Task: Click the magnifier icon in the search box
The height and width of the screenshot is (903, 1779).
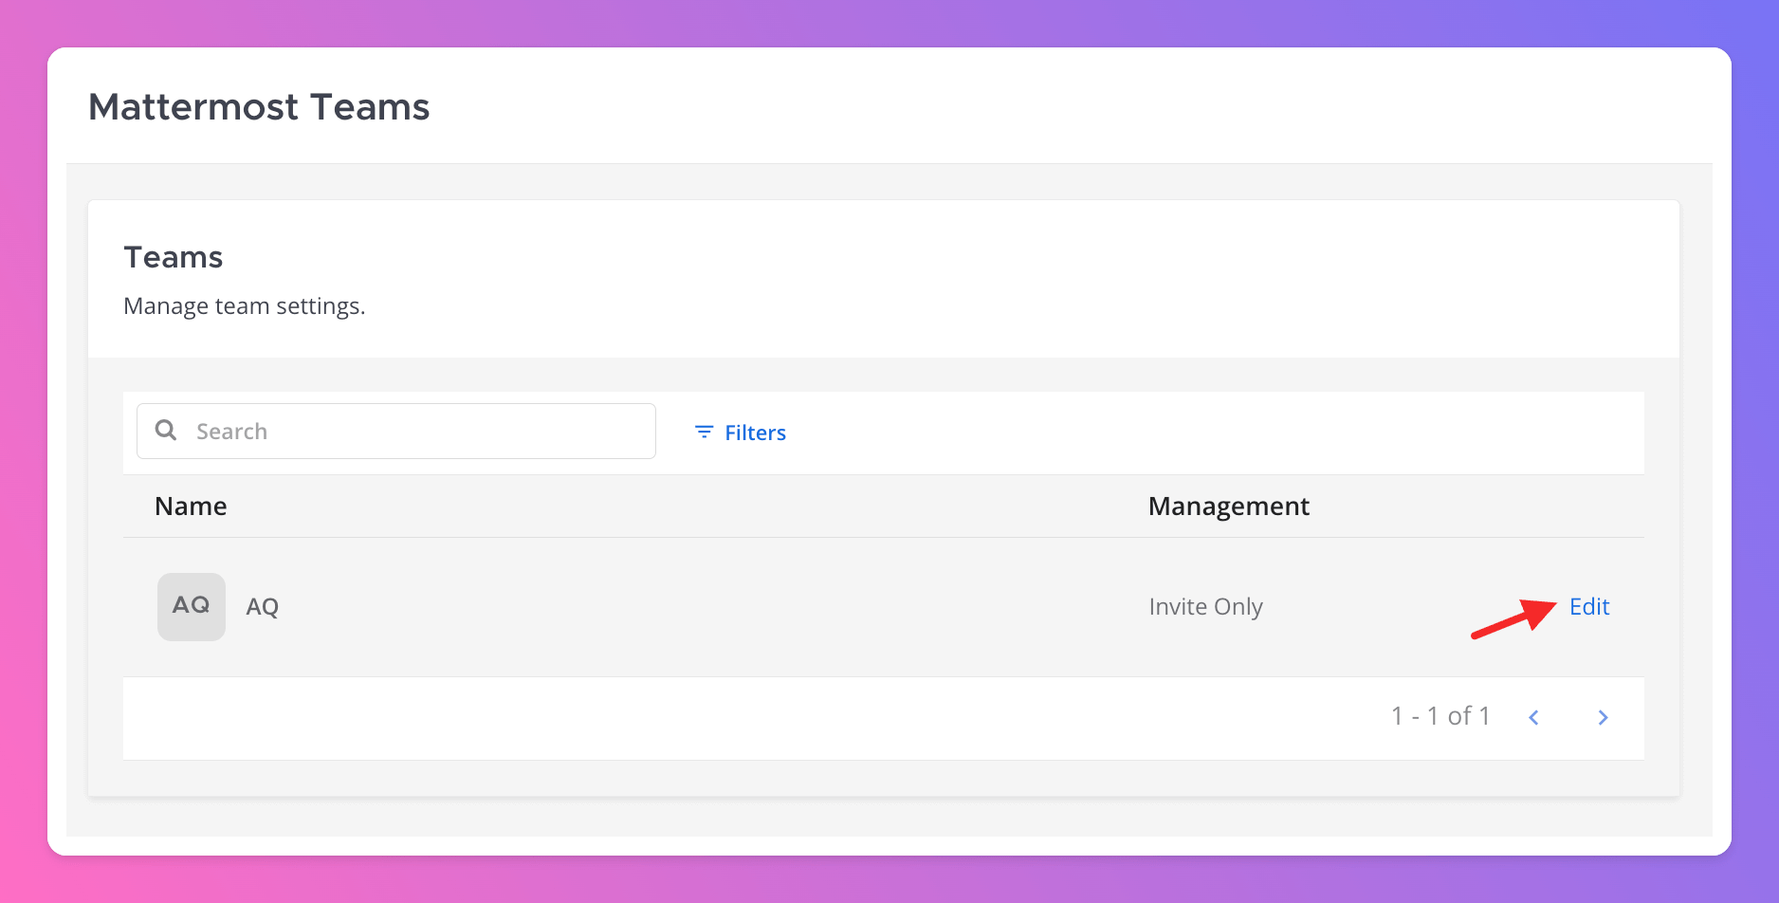Action: pos(166,431)
